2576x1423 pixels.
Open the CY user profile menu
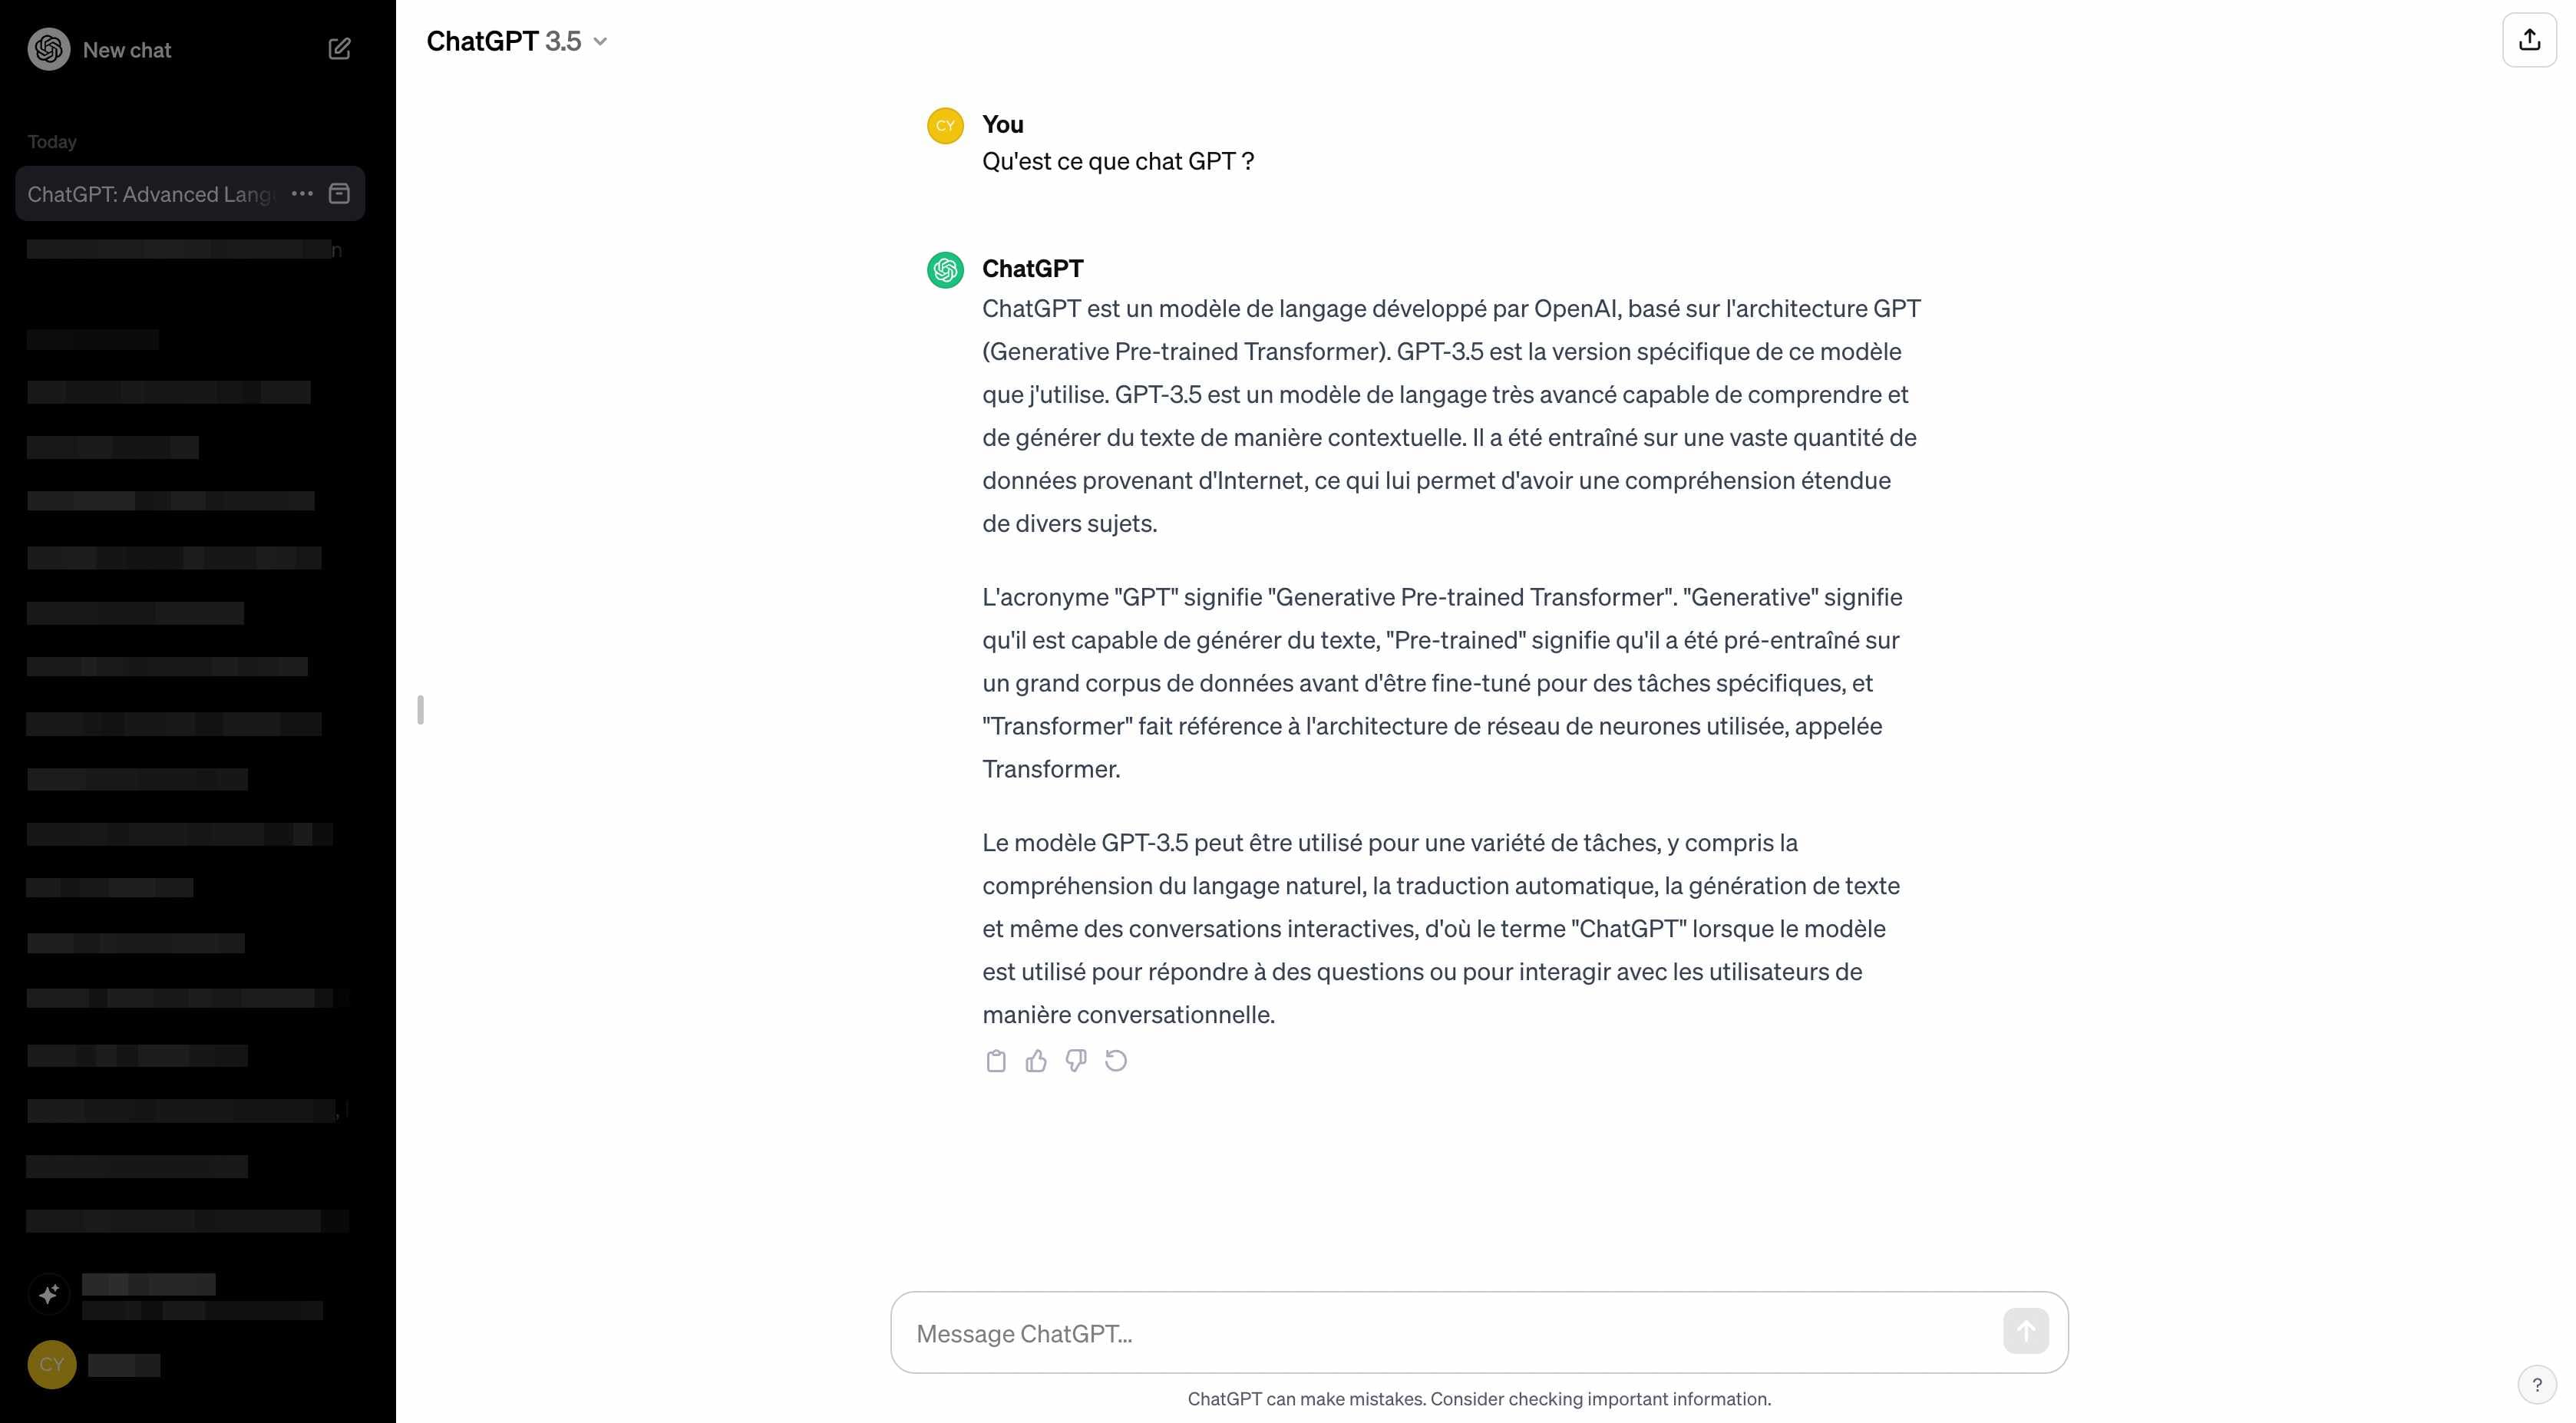52,1364
